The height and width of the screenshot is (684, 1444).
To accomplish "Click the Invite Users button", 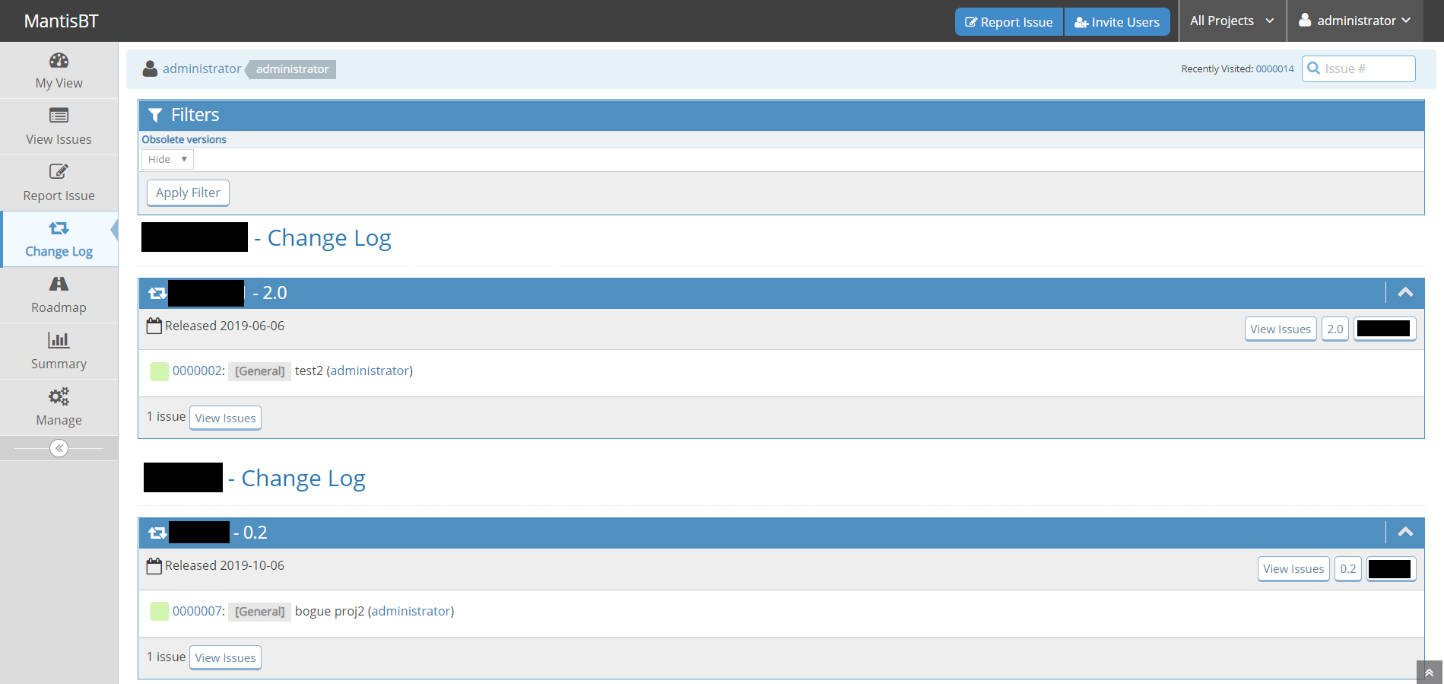I will point(1116,22).
